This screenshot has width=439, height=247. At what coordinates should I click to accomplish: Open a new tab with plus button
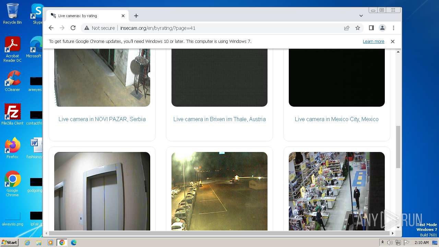[136, 16]
